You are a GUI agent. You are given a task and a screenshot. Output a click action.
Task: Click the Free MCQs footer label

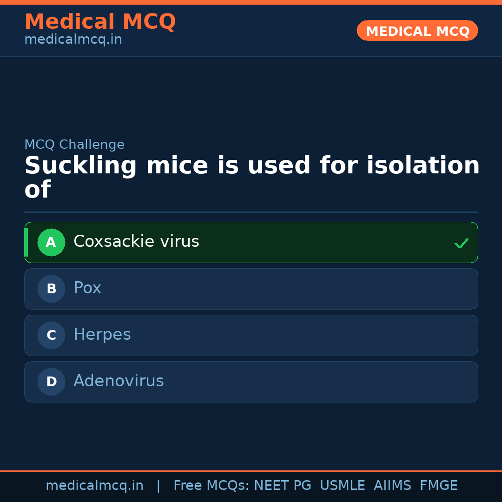point(211,486)
